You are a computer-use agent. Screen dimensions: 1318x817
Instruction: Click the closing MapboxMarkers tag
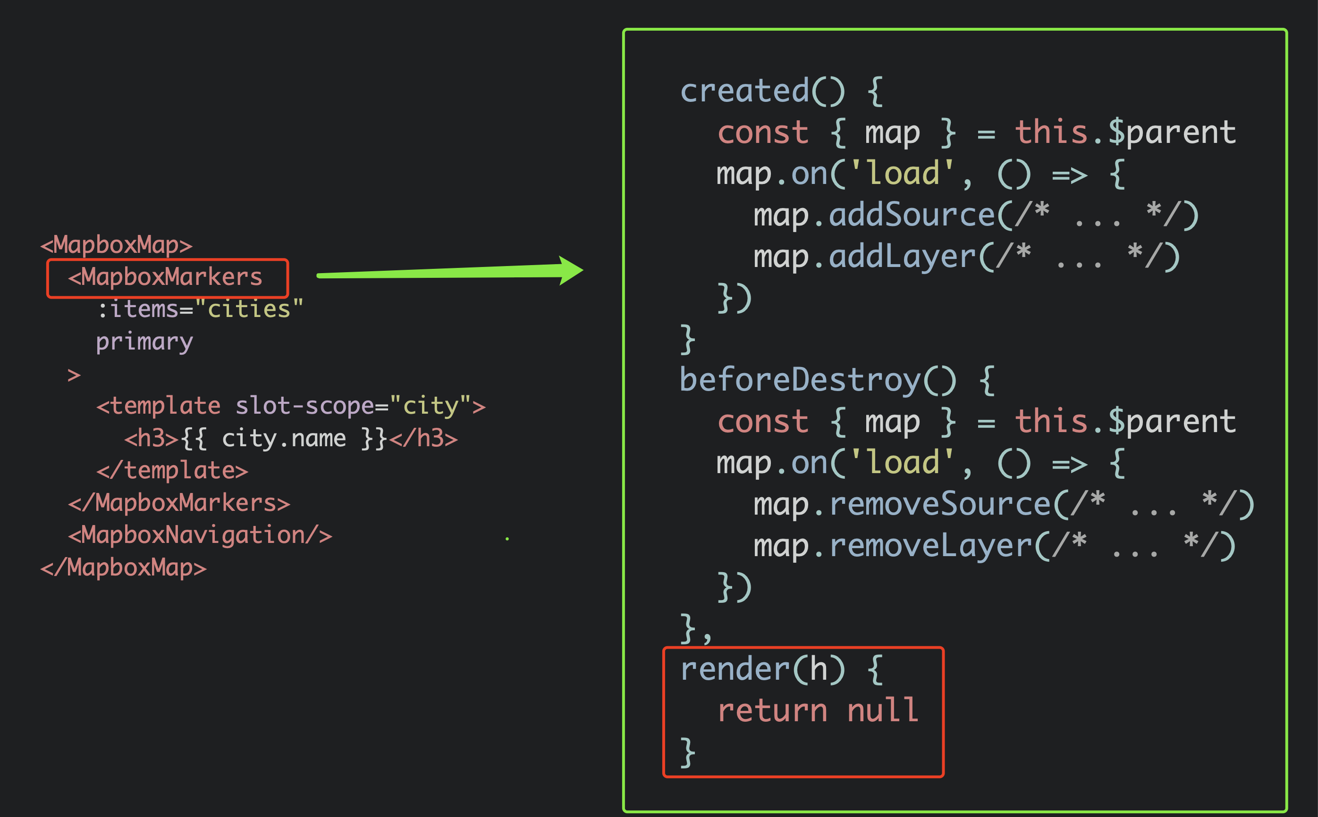179,503
